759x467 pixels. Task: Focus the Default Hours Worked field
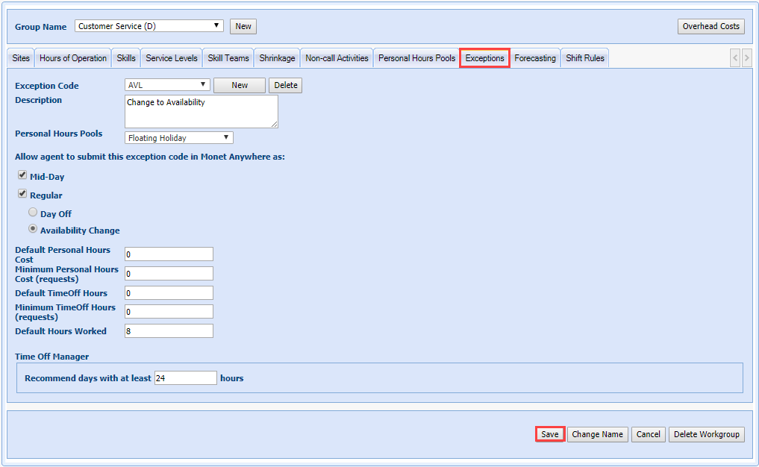click(x=169, y=331)
